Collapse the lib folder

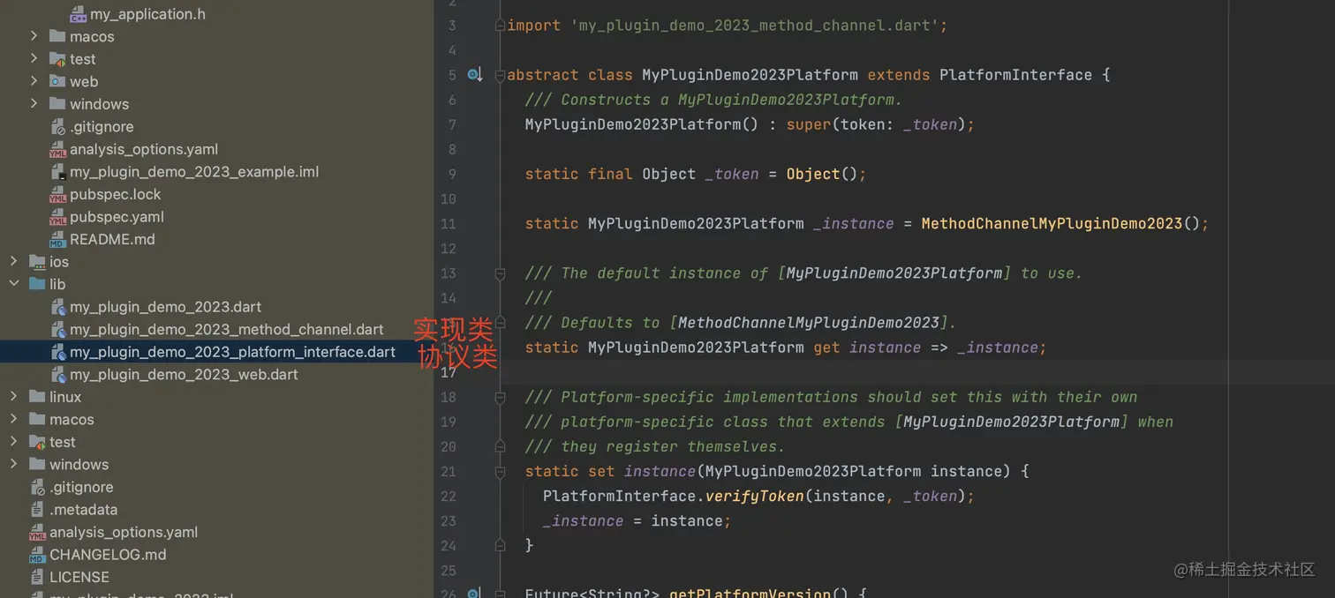(x=13, y=284)
